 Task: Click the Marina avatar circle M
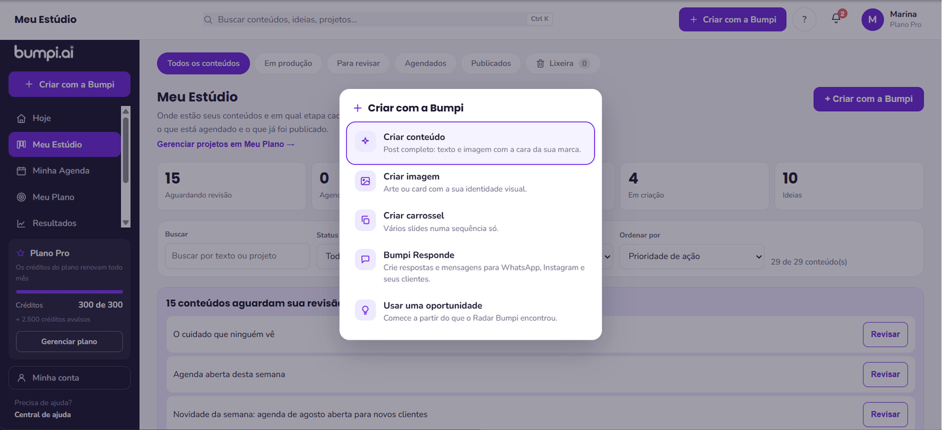(872, 20)
